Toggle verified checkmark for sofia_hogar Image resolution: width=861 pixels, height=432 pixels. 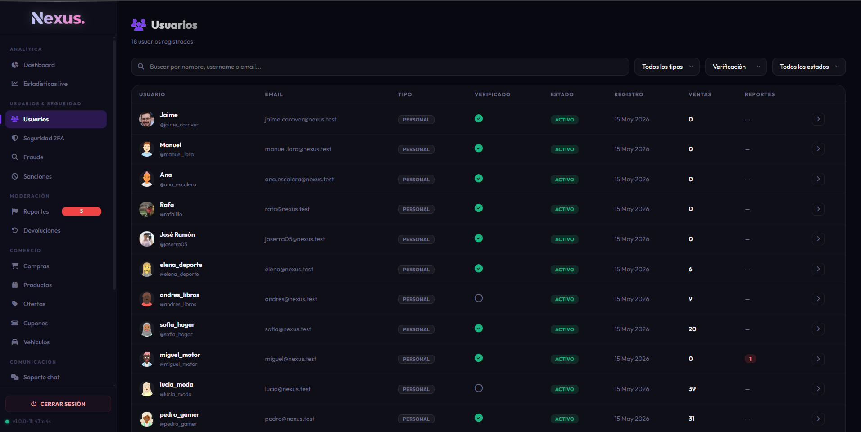[479, 328]
